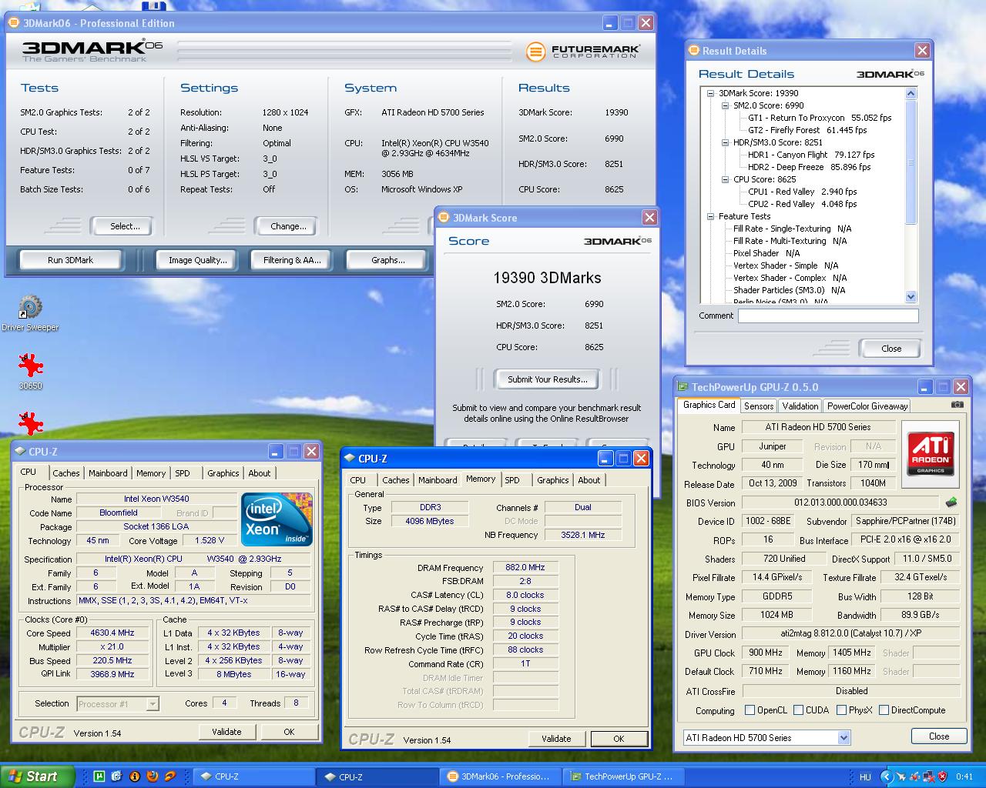Open Driver Sweeper desktop shortcut

(x=30, y=308)
